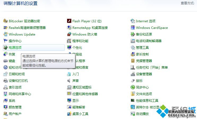The width and height of the screenshot is (197, 119).
Task: Open the Flash Player (32 位) icon
Action: coord(69,21)
